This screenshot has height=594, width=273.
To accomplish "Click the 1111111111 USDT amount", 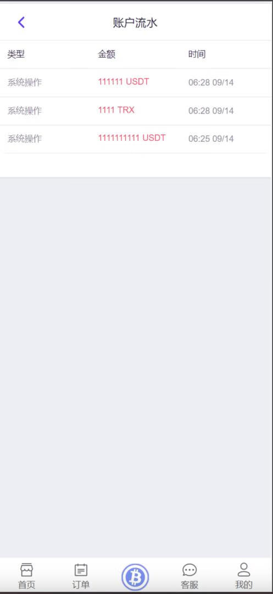I will point(132,138).
